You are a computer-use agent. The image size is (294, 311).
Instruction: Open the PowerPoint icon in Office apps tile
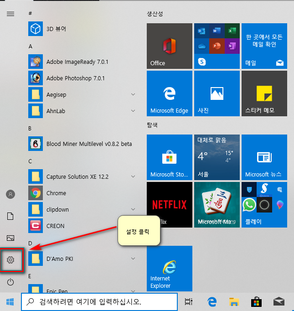217,46
